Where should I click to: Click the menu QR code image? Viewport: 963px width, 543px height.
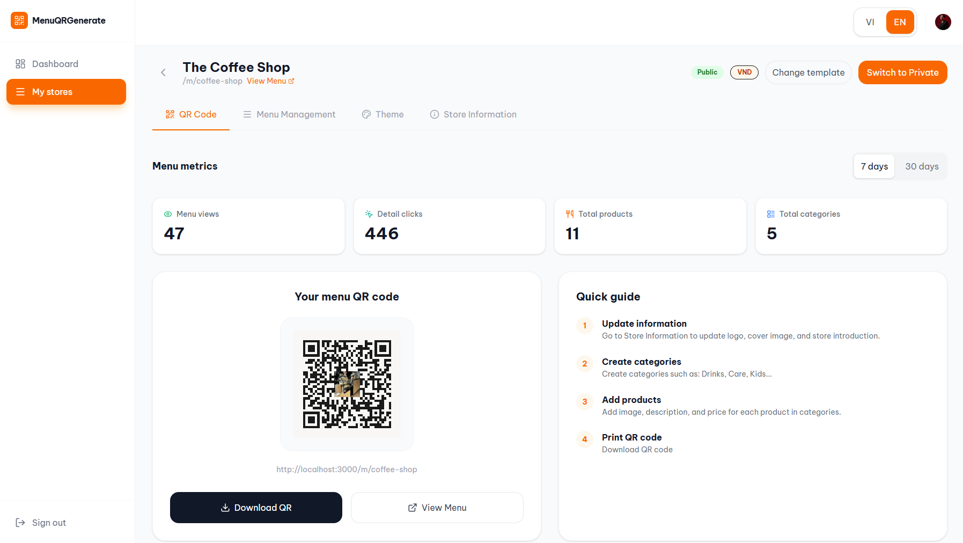[x=347, y=384]
